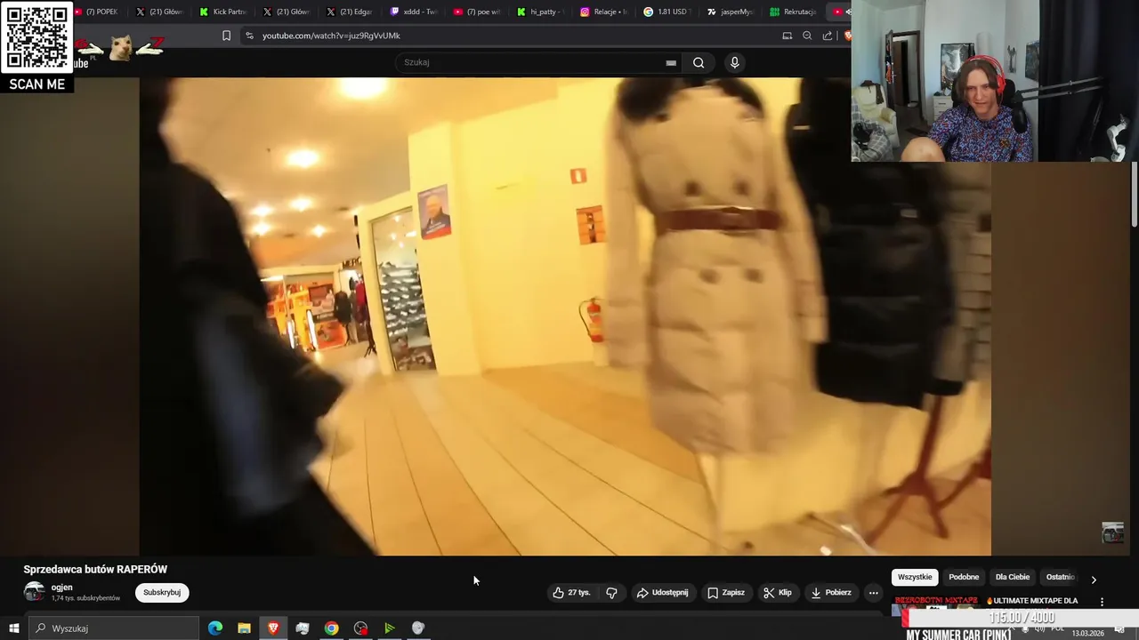Click the bookmark icon beside the address bar
Screen dimensions: 1139x640
226,36
